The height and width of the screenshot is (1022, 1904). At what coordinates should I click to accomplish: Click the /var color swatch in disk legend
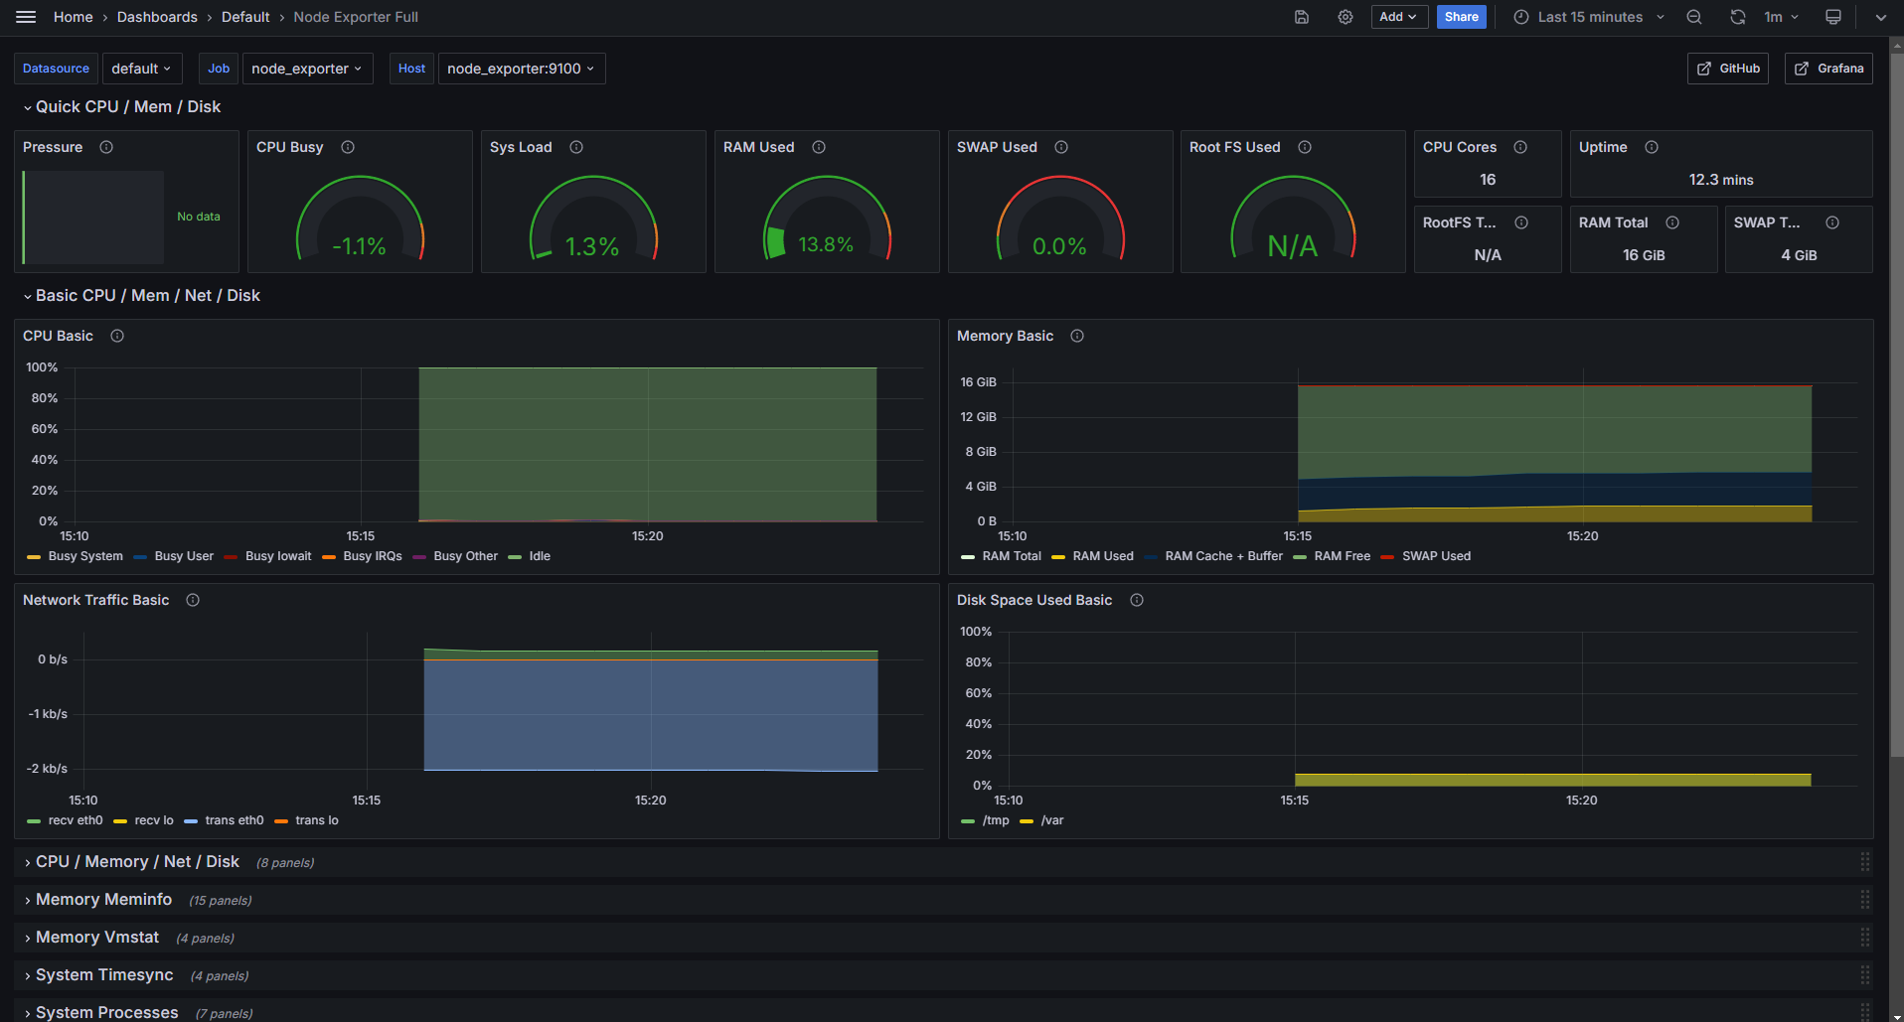point(1027,821)
